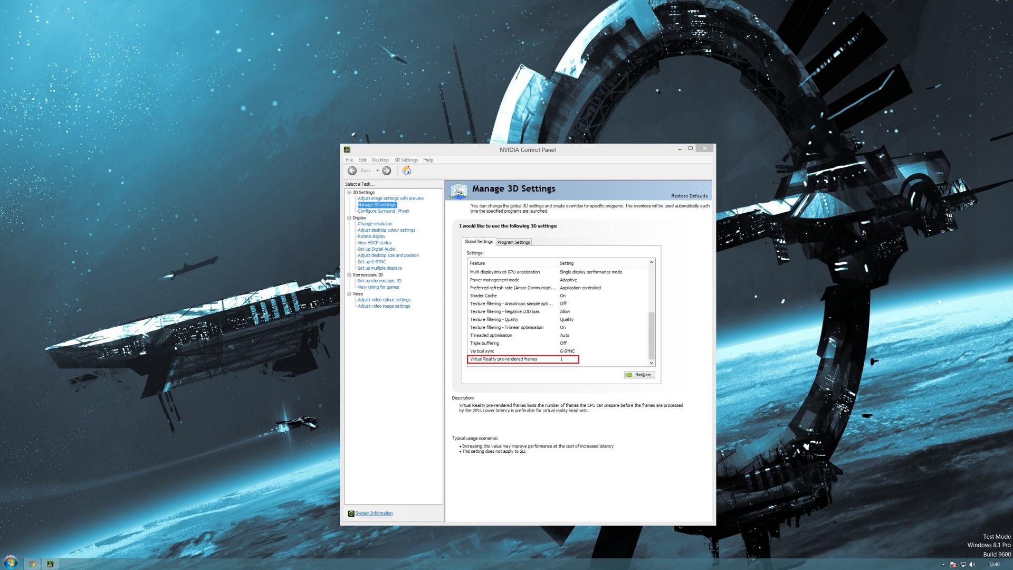Open Adjust image settings with preview
The height and width of the screenshot is (570, 1013).
391,198
